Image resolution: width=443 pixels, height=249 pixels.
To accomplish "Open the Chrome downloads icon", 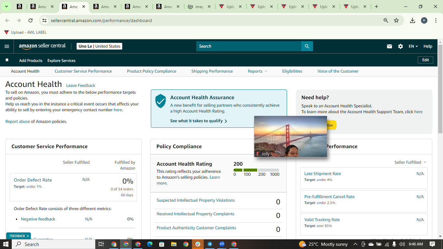I will (413, 20).
